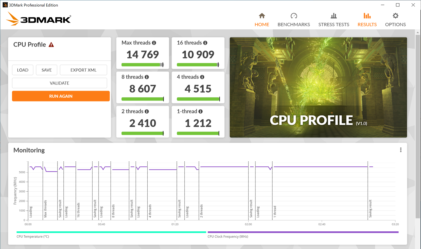Click the '1 thread' chart marker label
Image resolution: width=421 pixels, height=249 pixels.
point(275,212)
